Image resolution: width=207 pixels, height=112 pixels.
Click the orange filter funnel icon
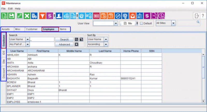[x=42, y=16]
